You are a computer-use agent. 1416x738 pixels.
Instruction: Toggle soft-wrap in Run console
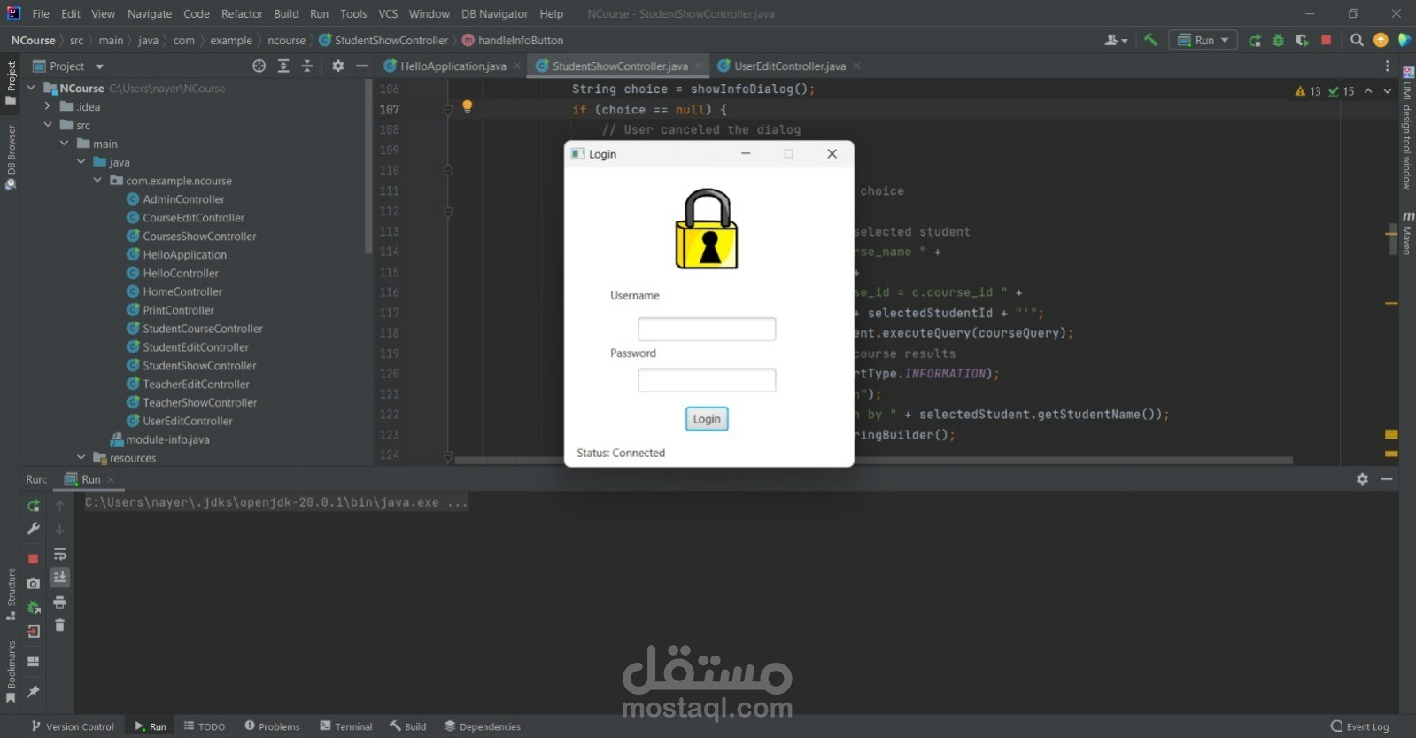(x=59, y=554)
